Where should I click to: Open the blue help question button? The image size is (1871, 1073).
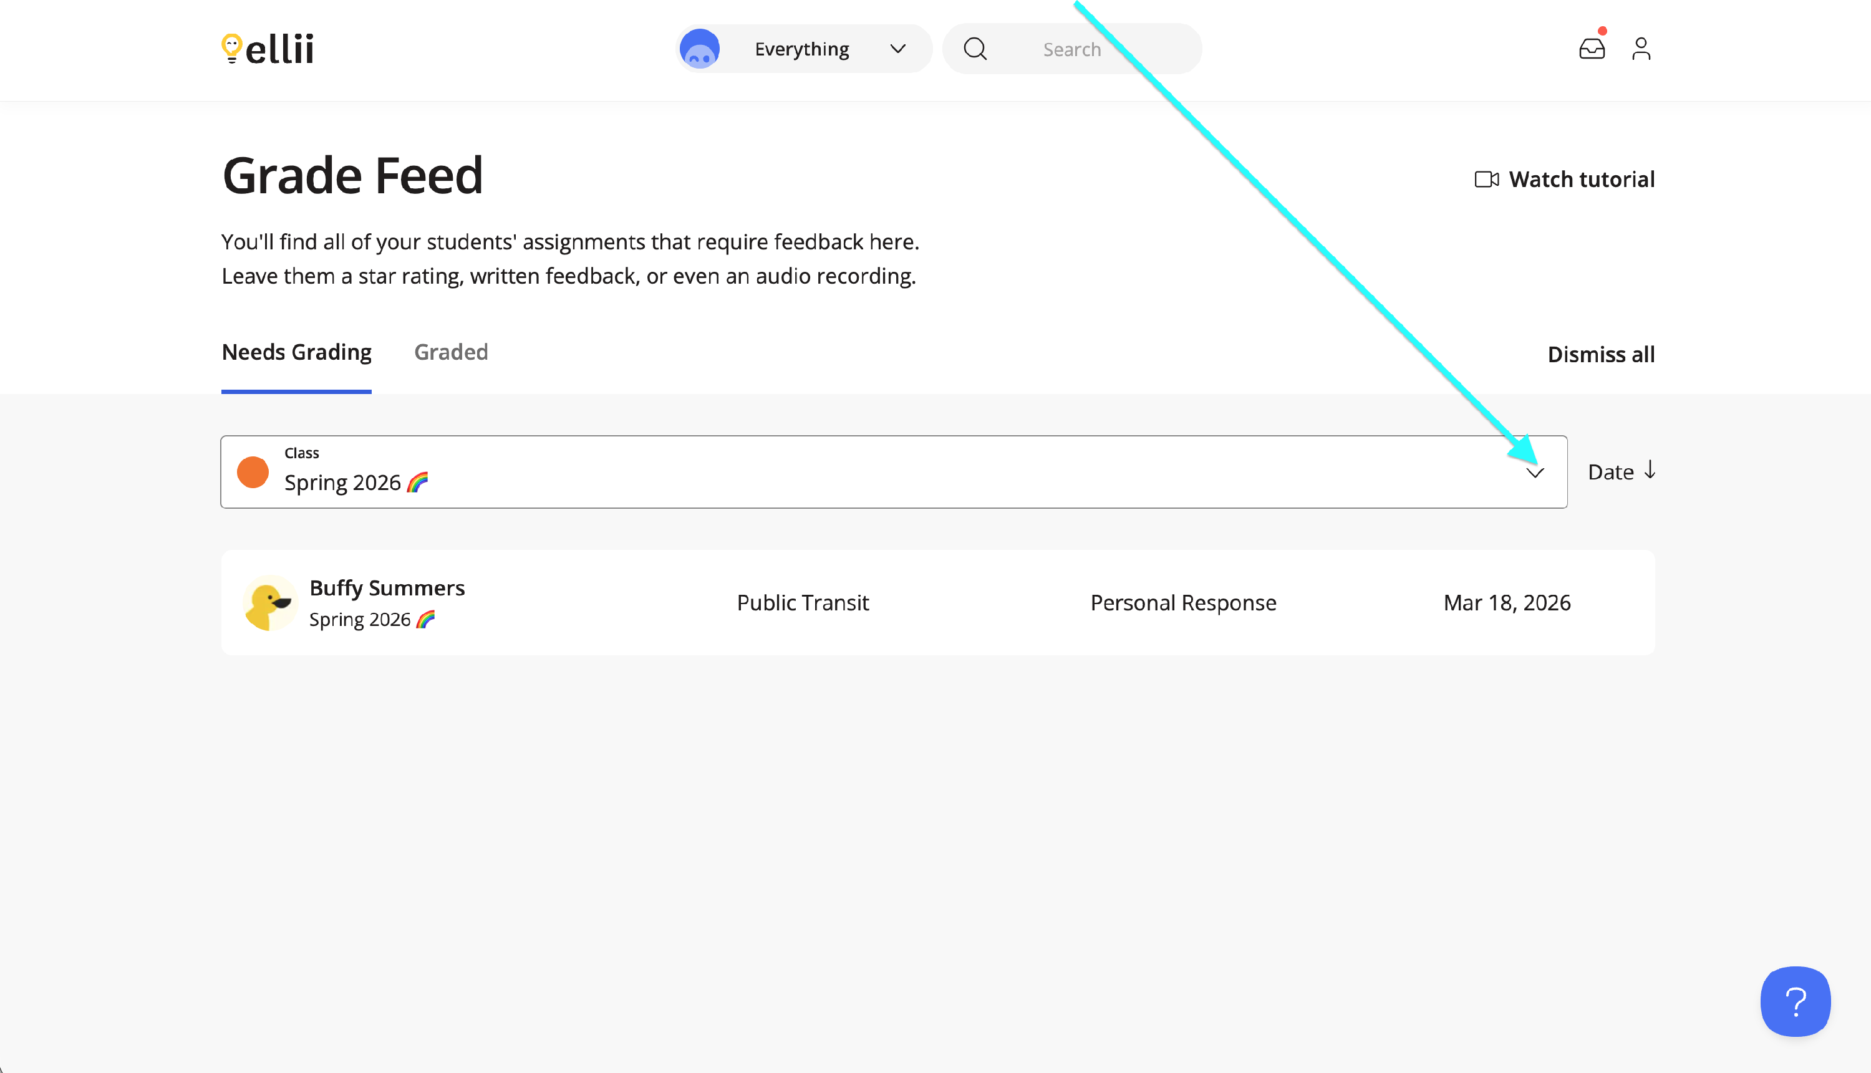[x=1795, y=1001]
